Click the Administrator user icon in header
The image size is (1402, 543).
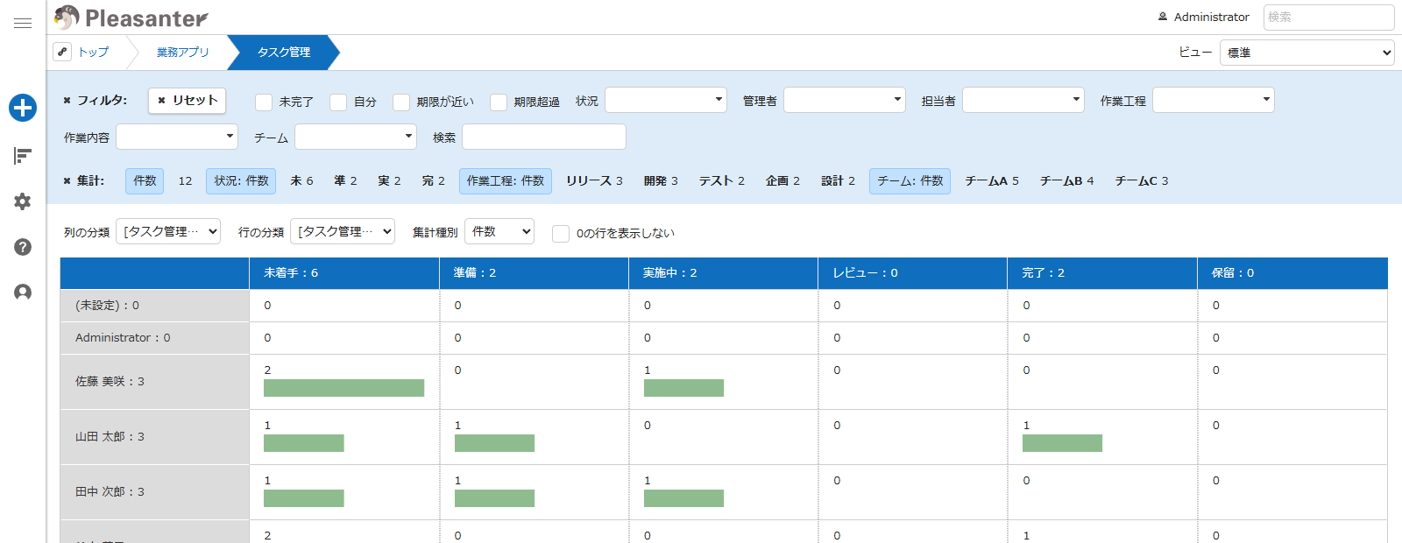(1163, 17)
